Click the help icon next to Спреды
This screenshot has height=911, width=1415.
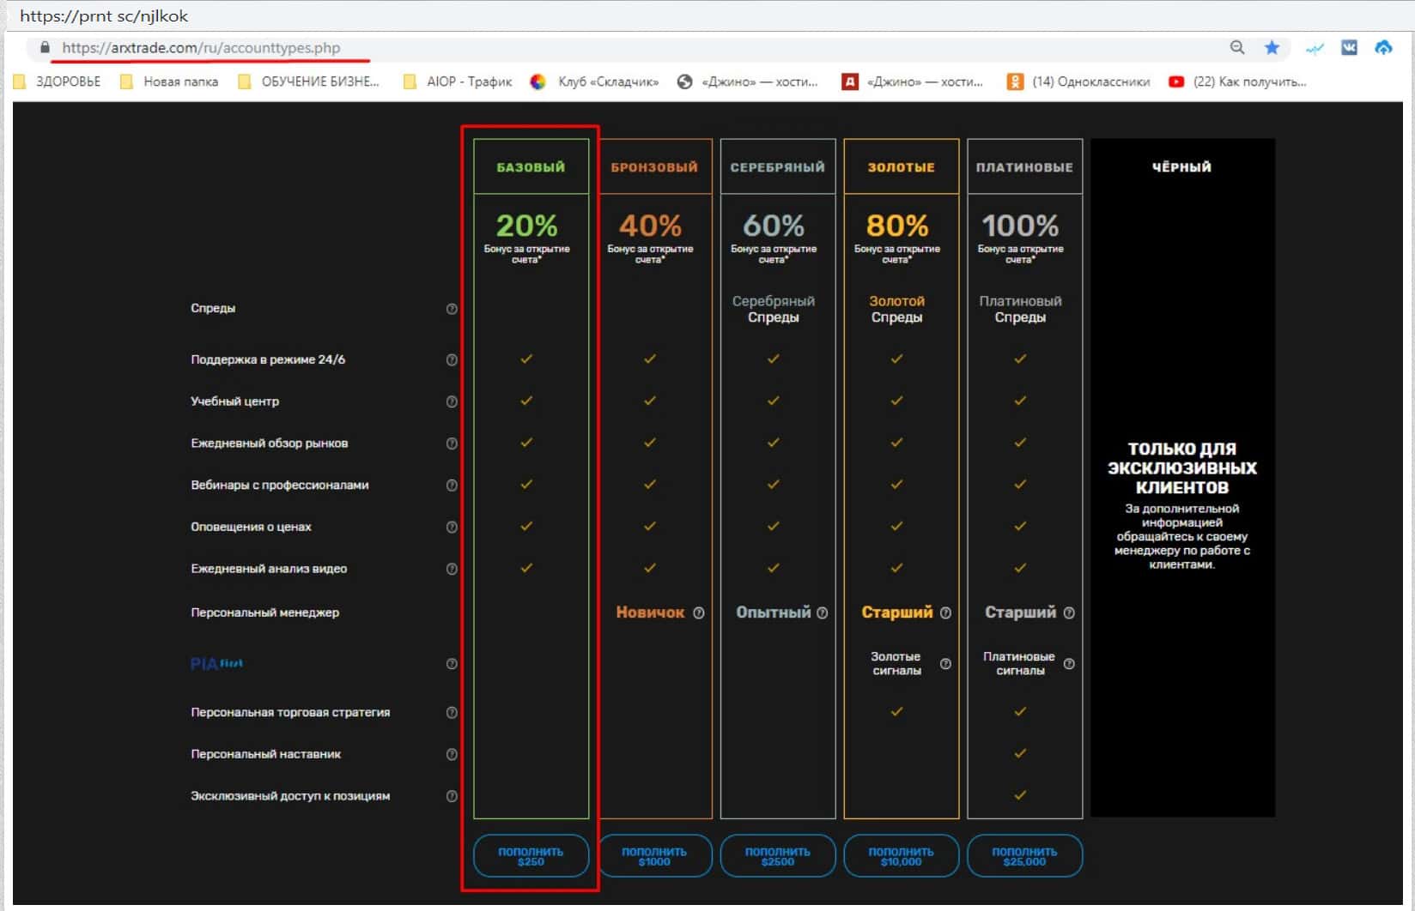tap(452, 309)
